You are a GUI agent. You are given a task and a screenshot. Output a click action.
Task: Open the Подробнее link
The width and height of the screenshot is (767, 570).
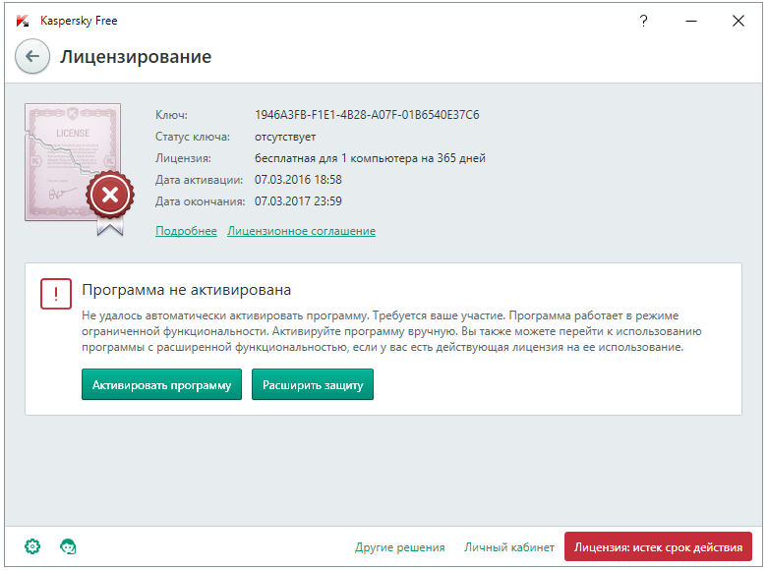coord(186,231)
